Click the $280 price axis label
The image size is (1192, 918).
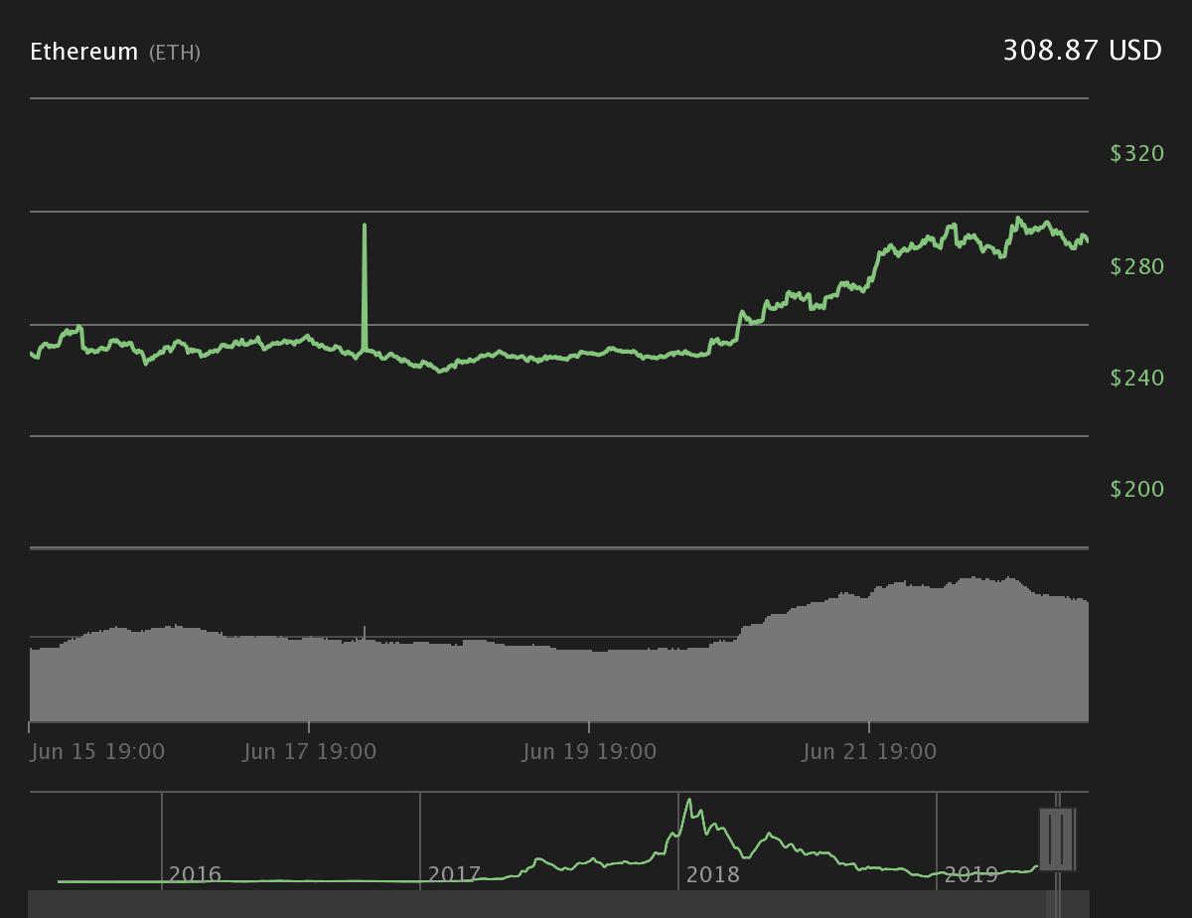pyautogui.click(x=1136, y=266)
